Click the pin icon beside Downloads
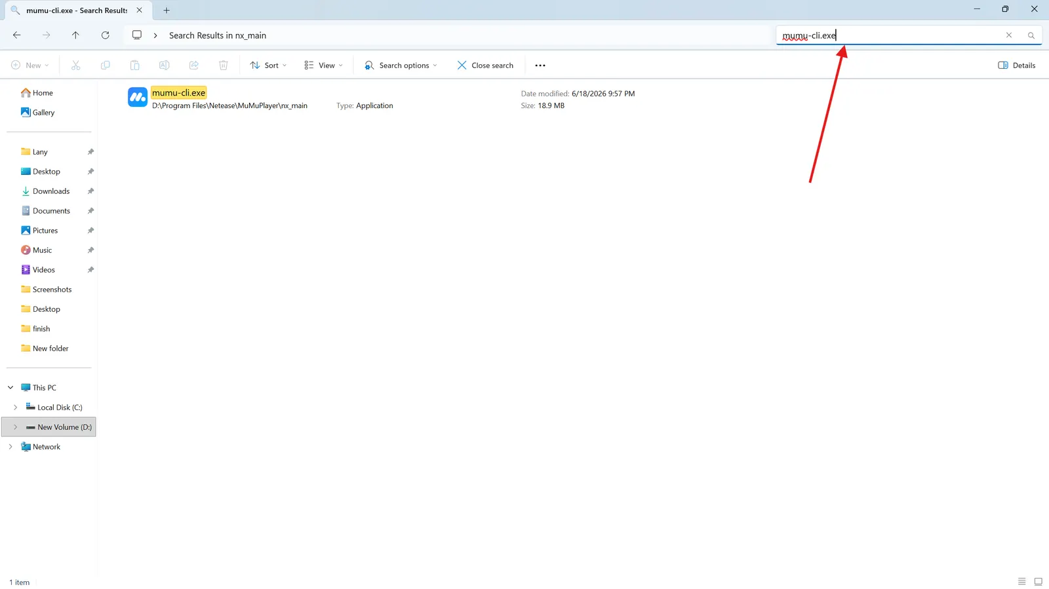This screenshot has height=589, width=1049. point(90,191)
